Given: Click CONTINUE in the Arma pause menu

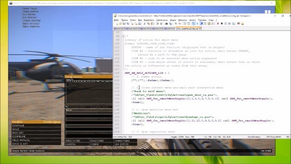Looking at the screenshot, I should coord(36,126).
